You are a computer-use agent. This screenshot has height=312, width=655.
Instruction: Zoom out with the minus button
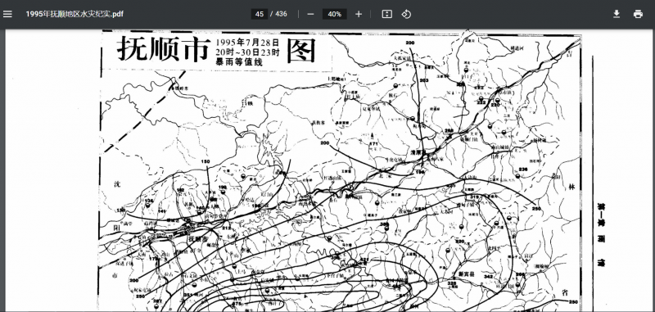[310, 14]
